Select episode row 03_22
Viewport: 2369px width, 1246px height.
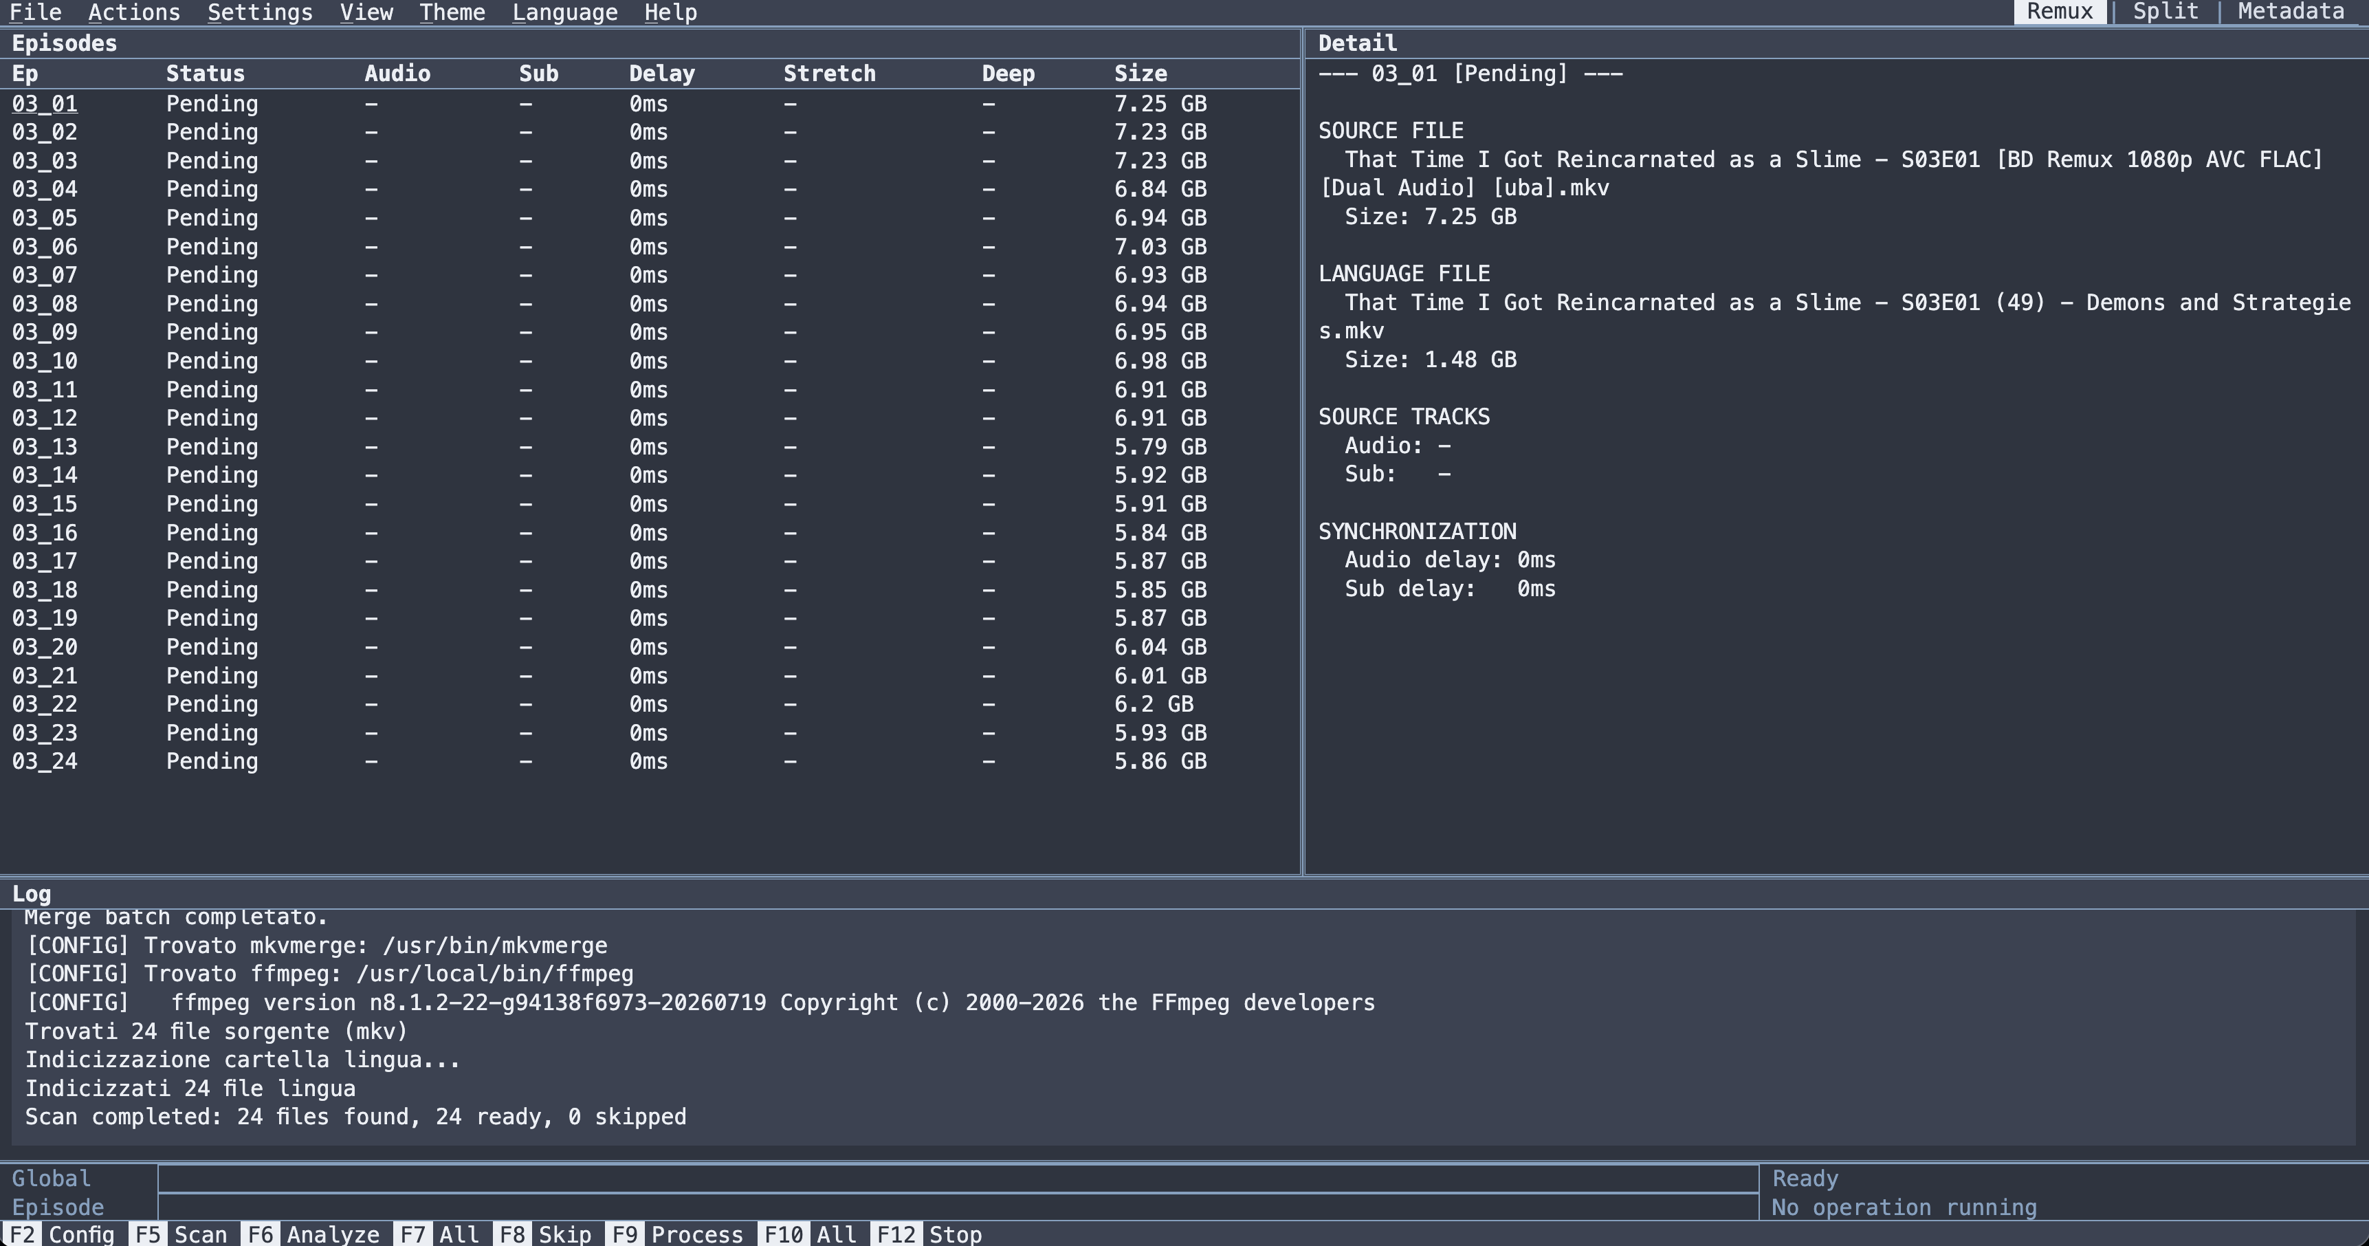[x=649, y=704]
